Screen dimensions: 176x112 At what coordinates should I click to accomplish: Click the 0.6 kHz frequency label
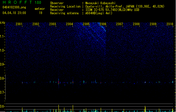point(2,106)
